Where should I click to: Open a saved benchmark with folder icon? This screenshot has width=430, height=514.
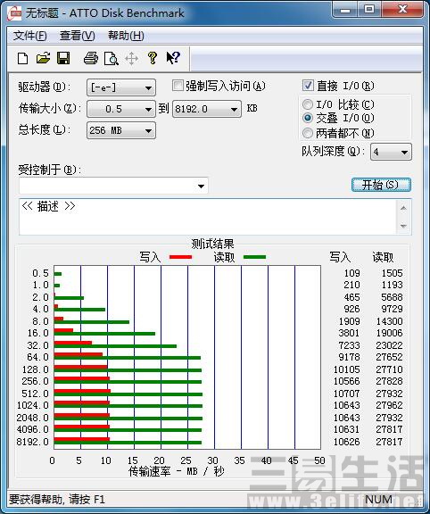click(43, 58)
